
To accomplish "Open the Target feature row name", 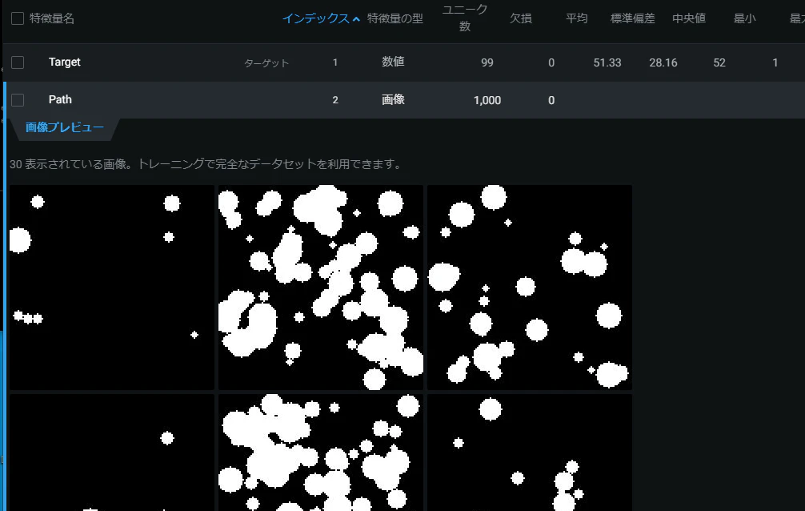I will (65, 62).
